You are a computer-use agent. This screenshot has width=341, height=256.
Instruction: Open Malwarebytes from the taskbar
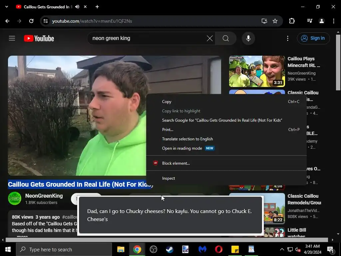click(202, 249)
